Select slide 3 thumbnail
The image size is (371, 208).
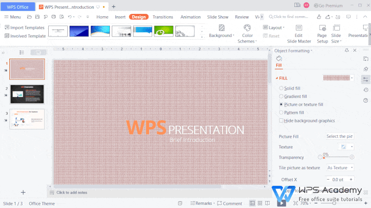(27, 119)
